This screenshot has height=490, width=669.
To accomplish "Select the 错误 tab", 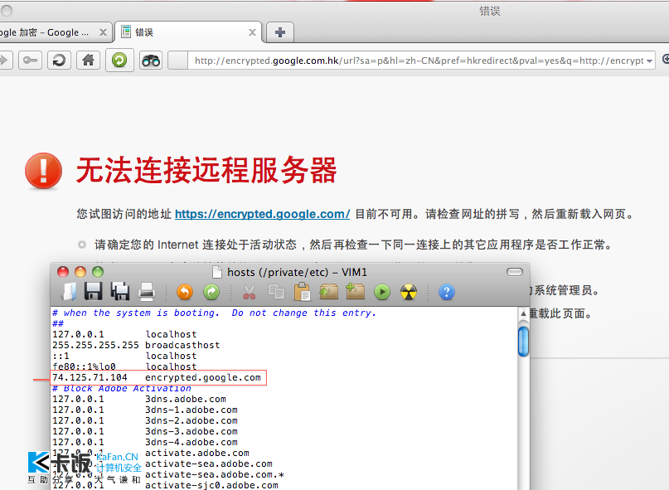I will [188, 32].
